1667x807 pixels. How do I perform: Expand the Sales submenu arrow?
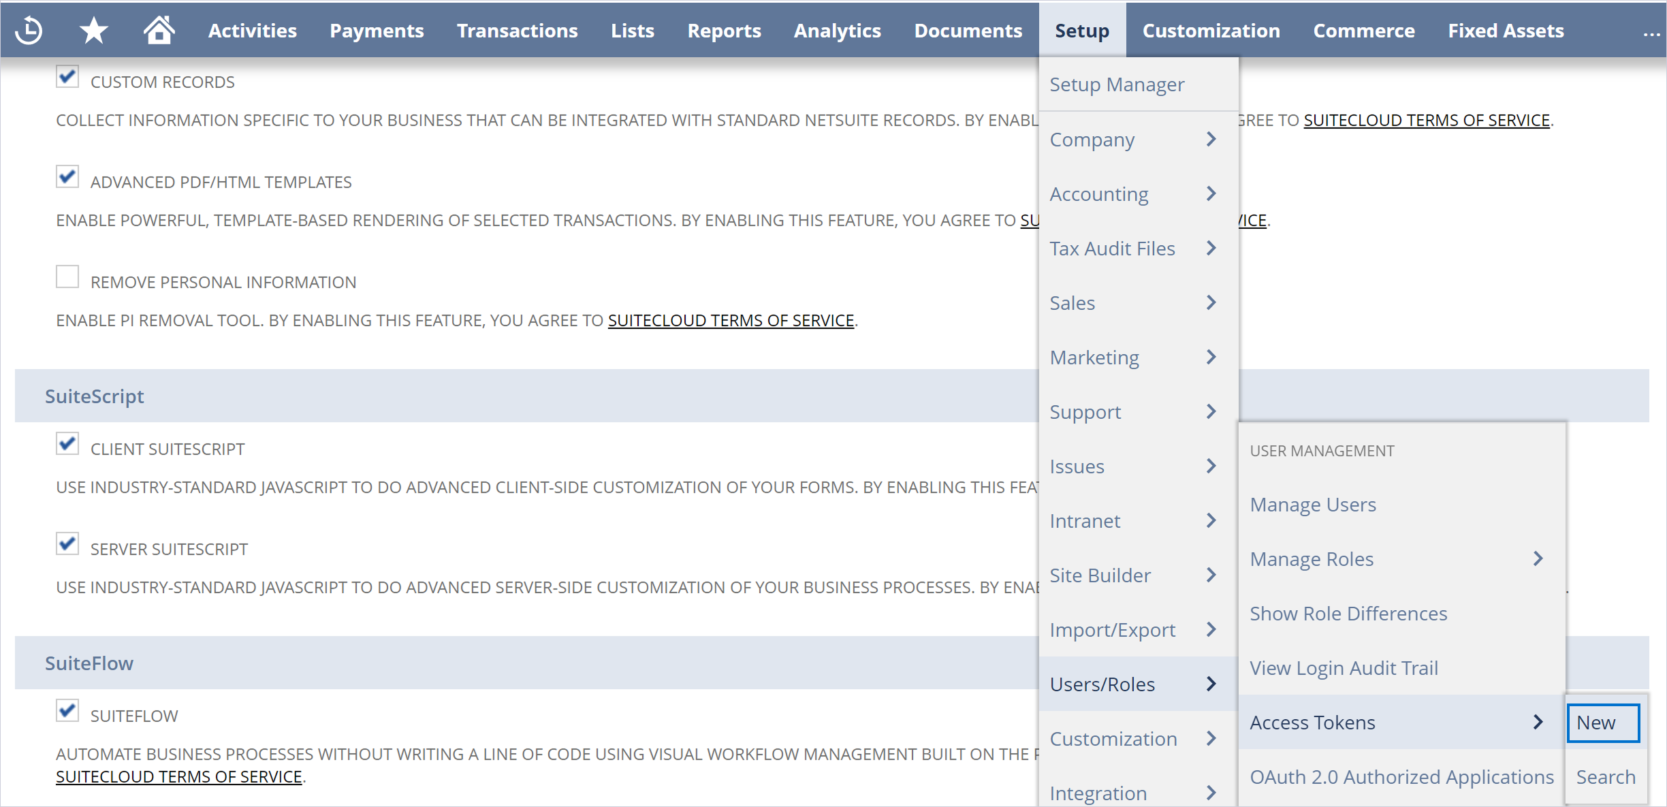(1211, 302)
